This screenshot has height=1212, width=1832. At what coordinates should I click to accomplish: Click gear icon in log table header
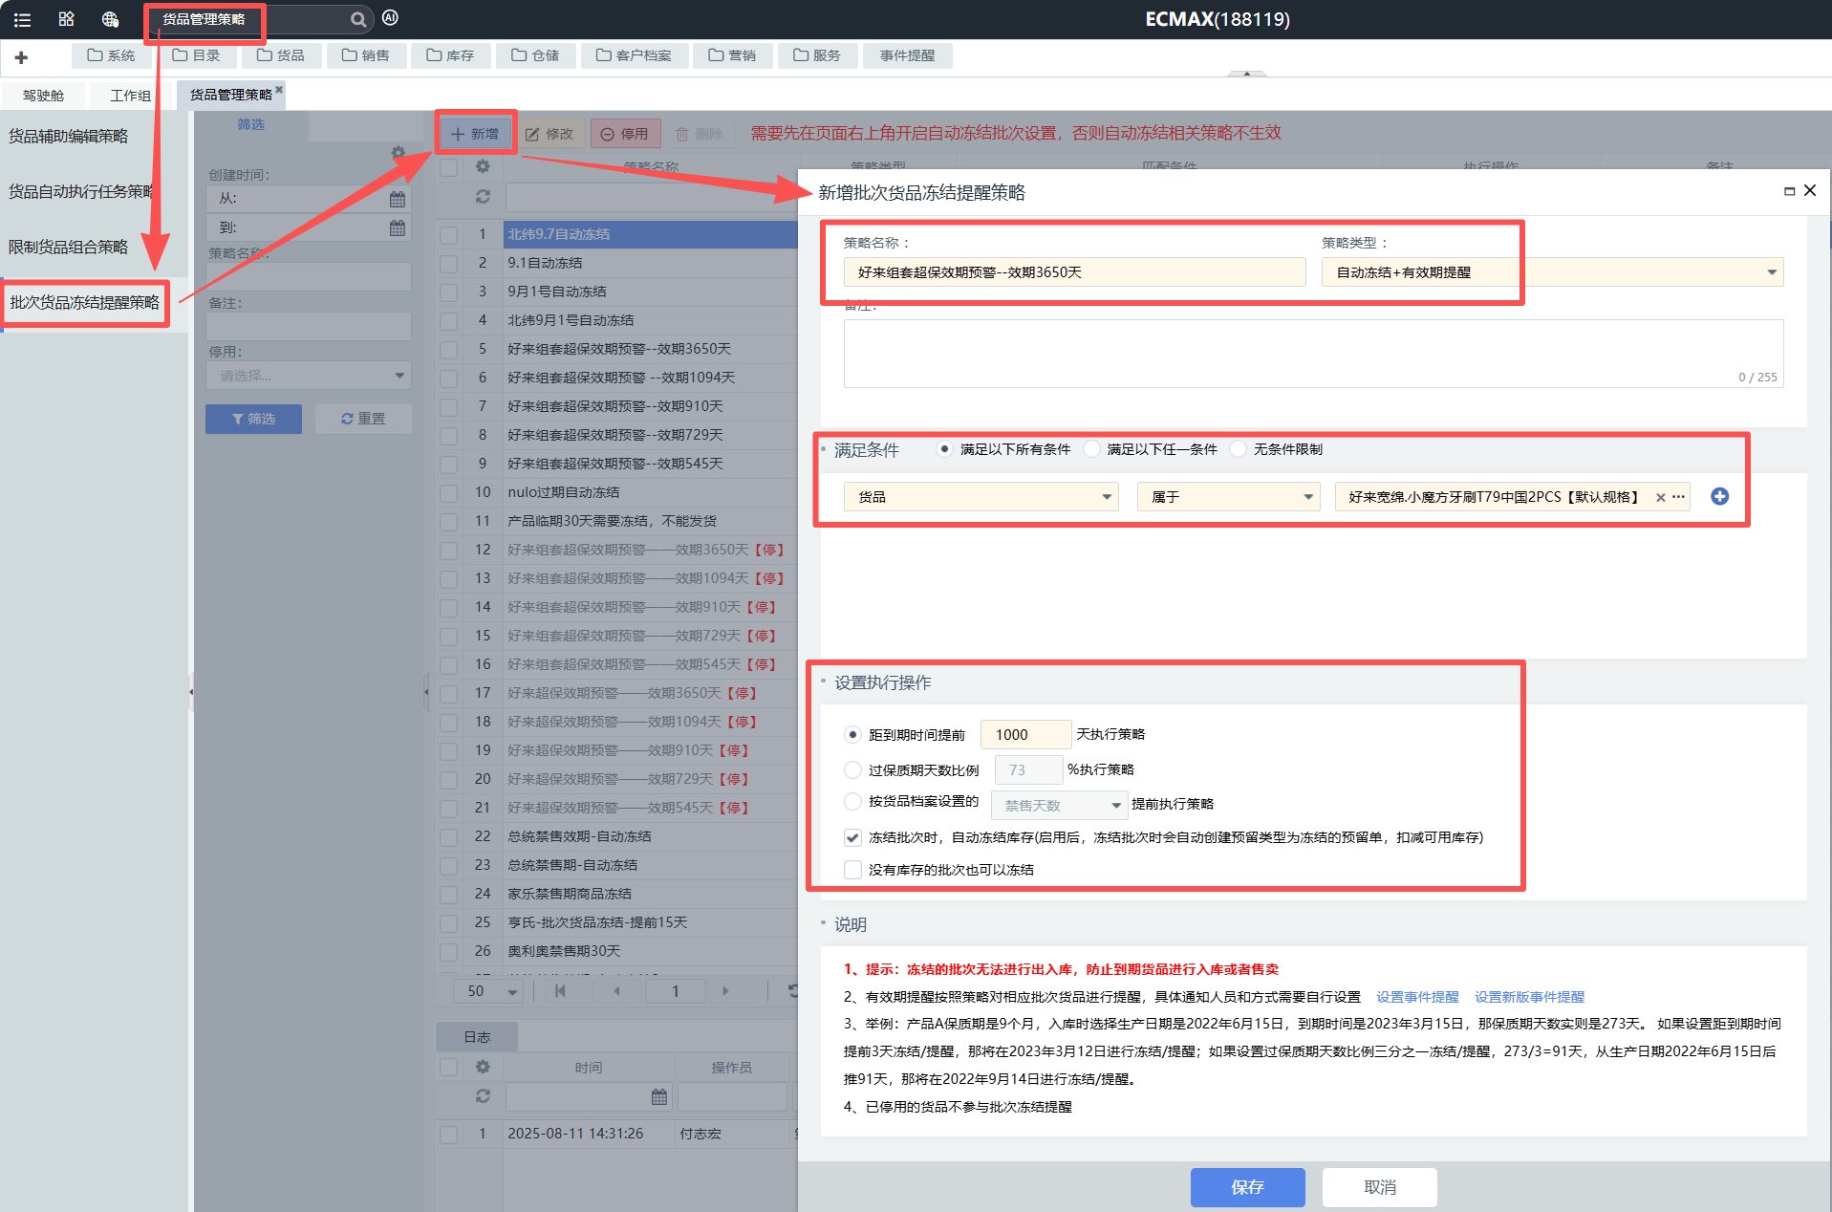(x=483, y=1067)
